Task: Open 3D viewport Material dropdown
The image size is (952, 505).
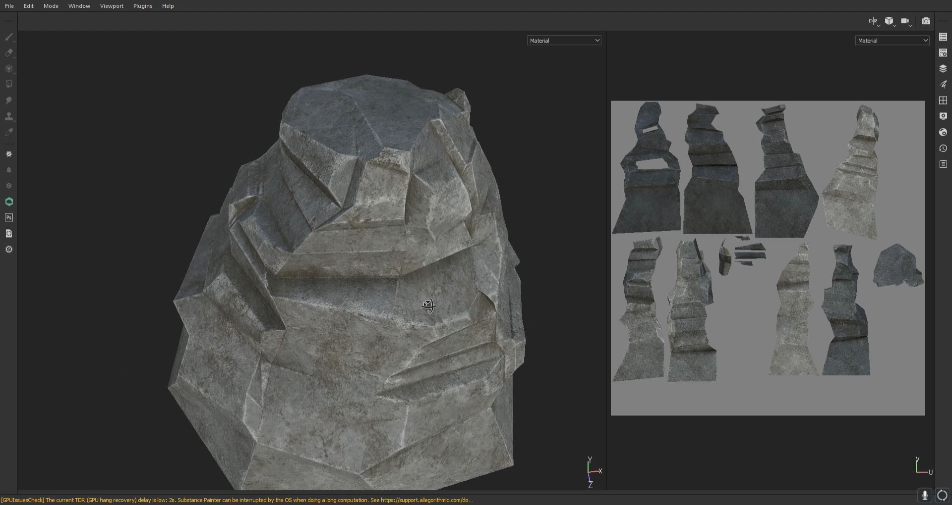Action: coord(564,41)
